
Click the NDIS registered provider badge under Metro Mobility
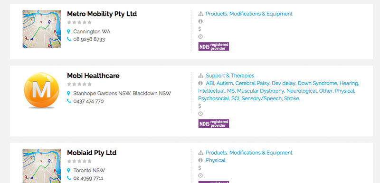[x=213, y=46]
